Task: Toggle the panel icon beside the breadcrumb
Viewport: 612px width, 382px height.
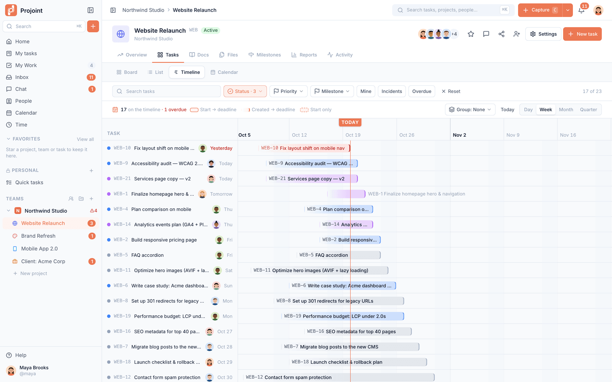Action: [113, 10]
